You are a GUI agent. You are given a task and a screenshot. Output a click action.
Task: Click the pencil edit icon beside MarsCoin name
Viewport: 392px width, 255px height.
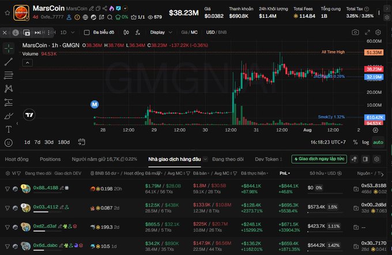(x=92, y=9)
